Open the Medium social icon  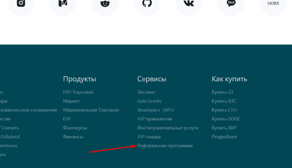click(x=63, y=3)
